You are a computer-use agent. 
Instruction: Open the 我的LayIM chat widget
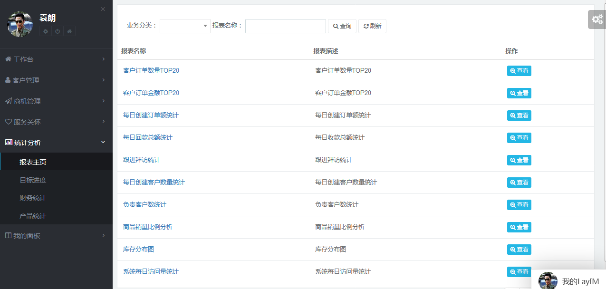click(569, 281)
